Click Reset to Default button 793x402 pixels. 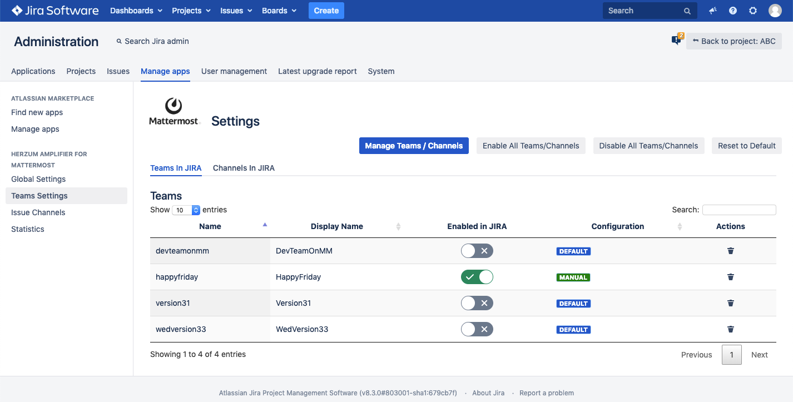[x=746, y=146]
